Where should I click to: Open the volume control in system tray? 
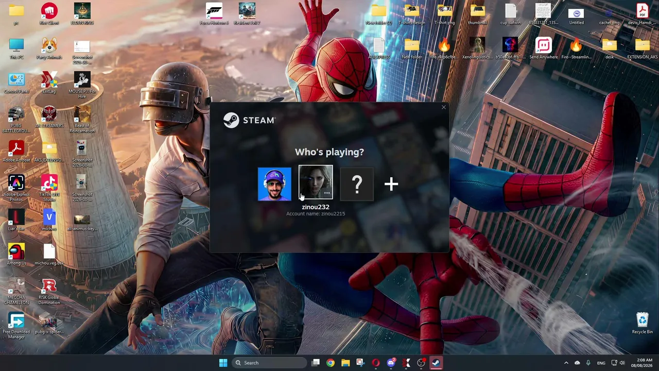[x=622, y=363]
